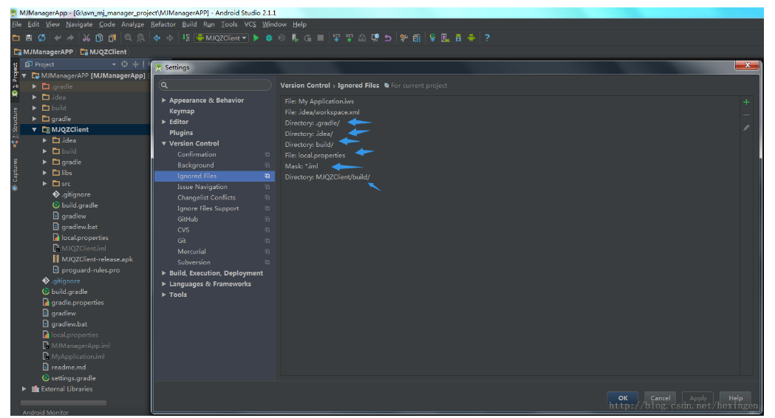Click the Help question mark icon
The width and height of the screenshot is (775, 418).
pos(487,38)
